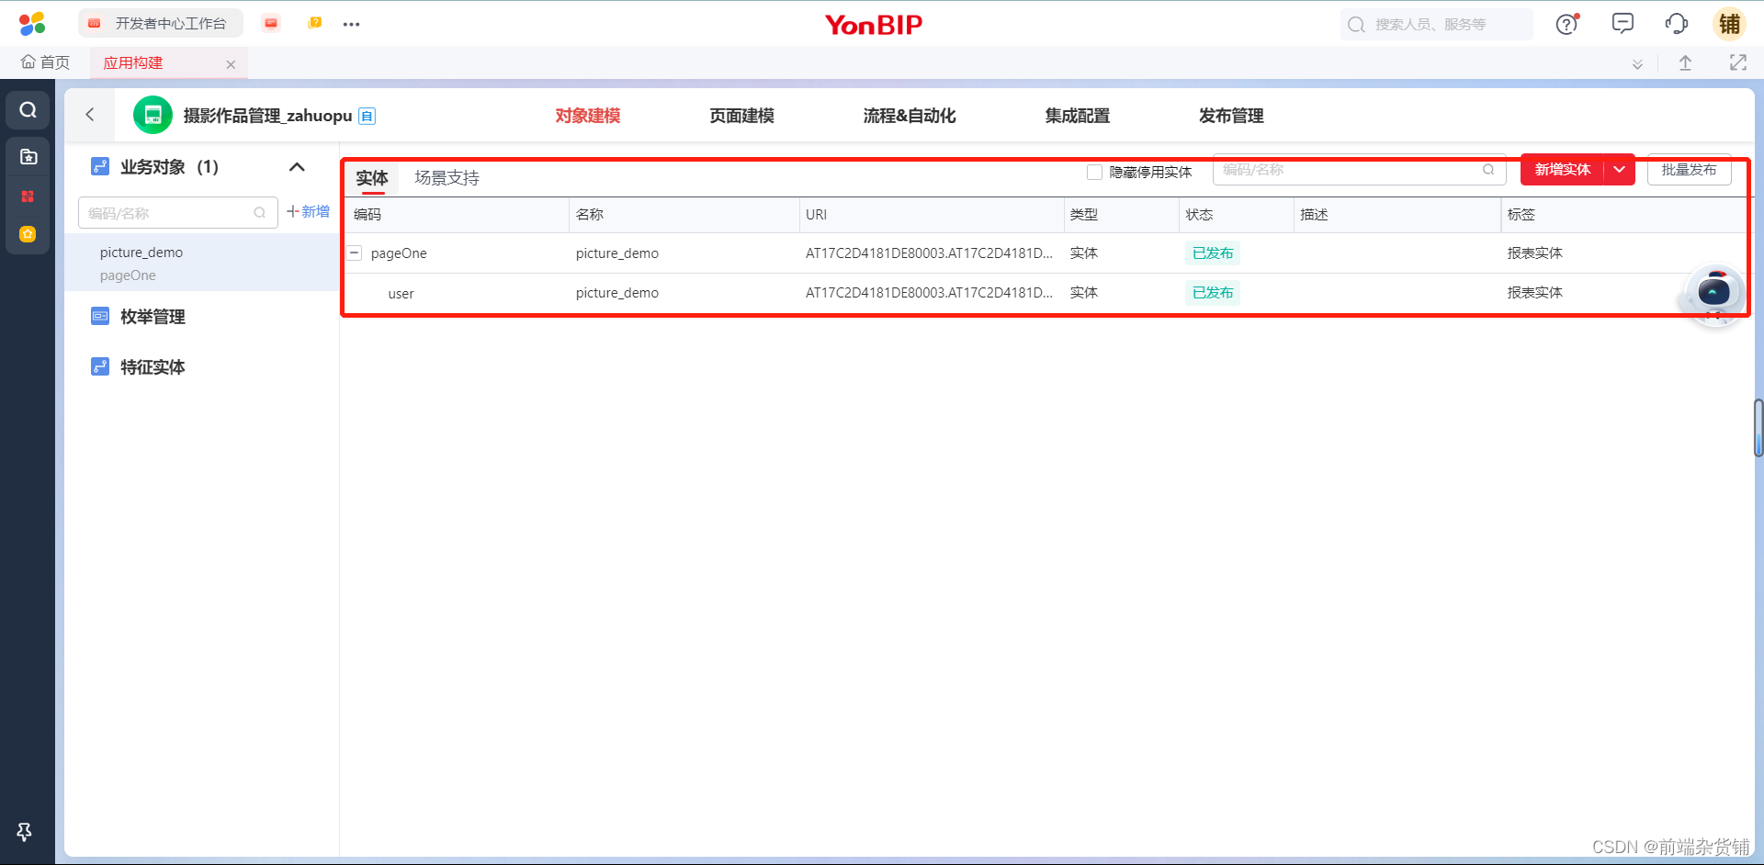This screenshot has width=1764, height=865.
Task: Click the help question mark icon
Action: (1566, 24)
